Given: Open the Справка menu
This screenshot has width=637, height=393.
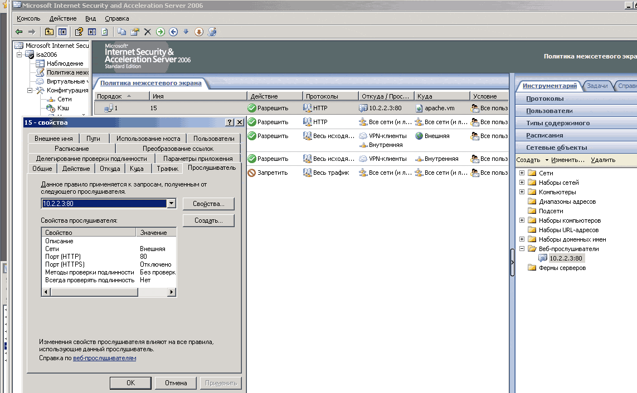Looking at the screenshot, I should click(x=116, y=18).
